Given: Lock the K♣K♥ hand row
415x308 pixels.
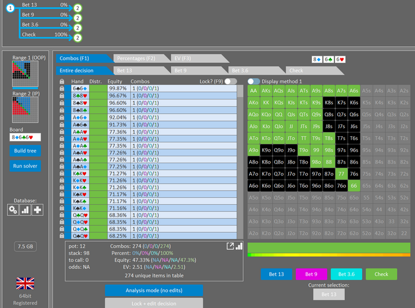Looking at the screenshot, I should 62,174.
